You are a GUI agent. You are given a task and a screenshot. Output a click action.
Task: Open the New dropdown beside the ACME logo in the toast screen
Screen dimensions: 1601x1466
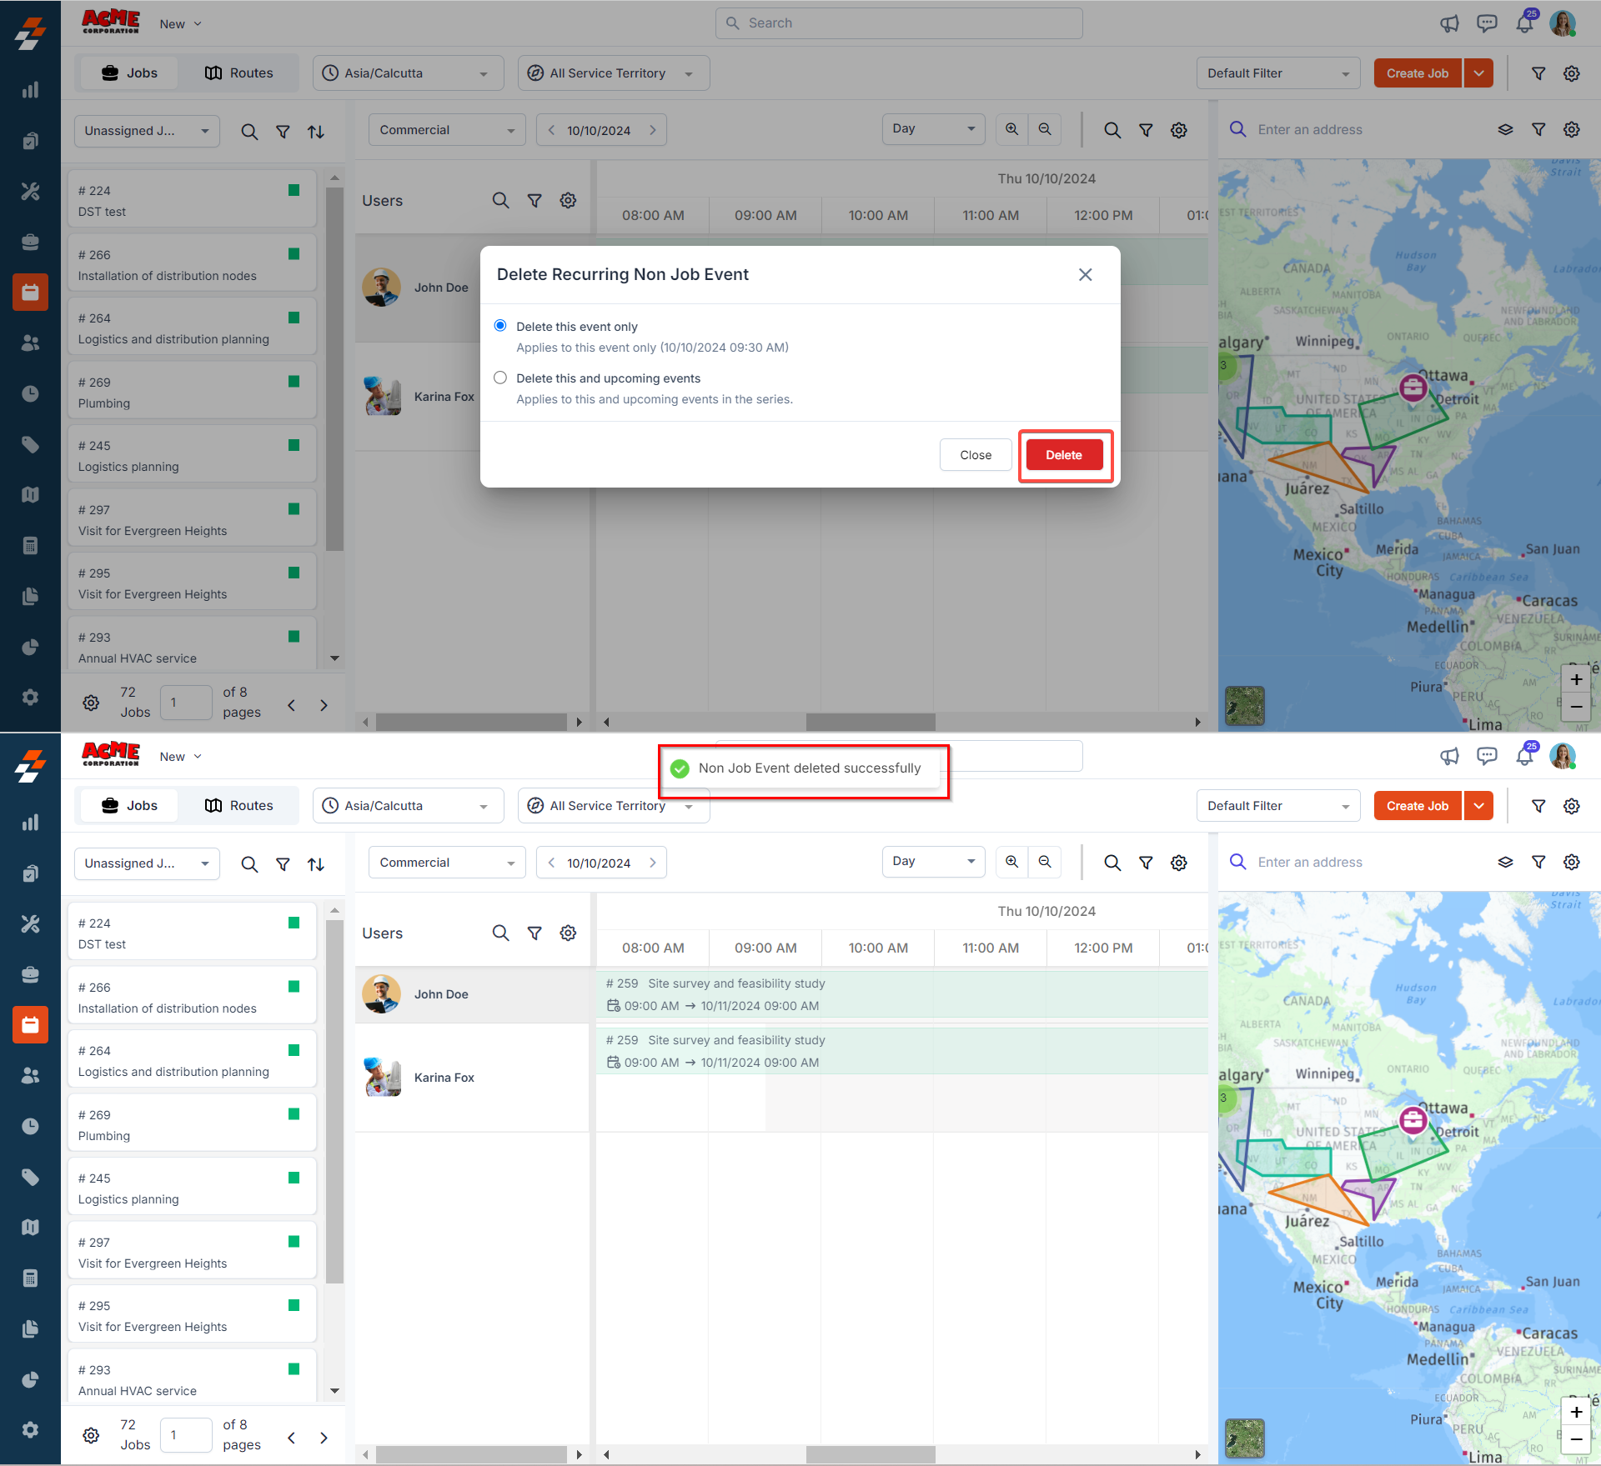[180, 757]
